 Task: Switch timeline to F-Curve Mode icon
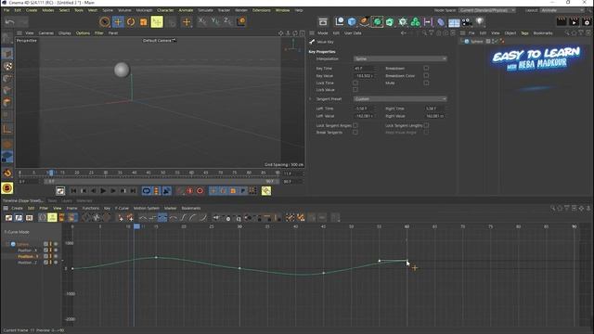tap(19, 218)
